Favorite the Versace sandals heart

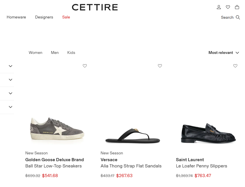click(x=160, y=66)
